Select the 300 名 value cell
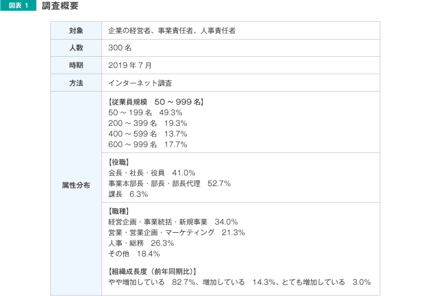 [241, 48]
